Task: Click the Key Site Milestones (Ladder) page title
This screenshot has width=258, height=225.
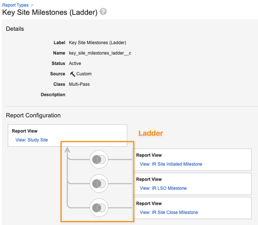Action: 50,12
